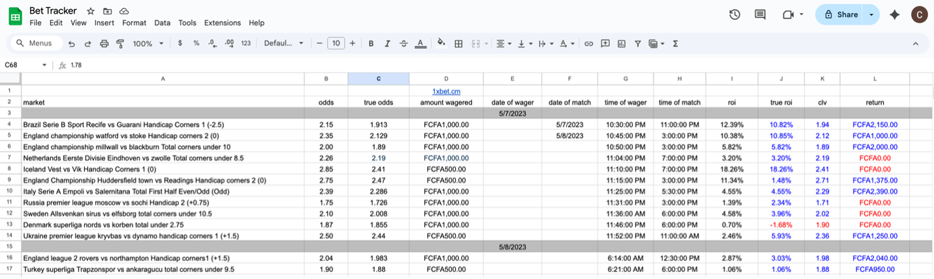Open the Default font dropdown
Screen dimensions: 934x279
pos(283,44)
